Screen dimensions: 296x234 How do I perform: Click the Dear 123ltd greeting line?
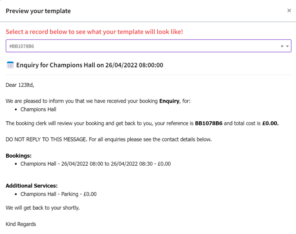point(20,85)
